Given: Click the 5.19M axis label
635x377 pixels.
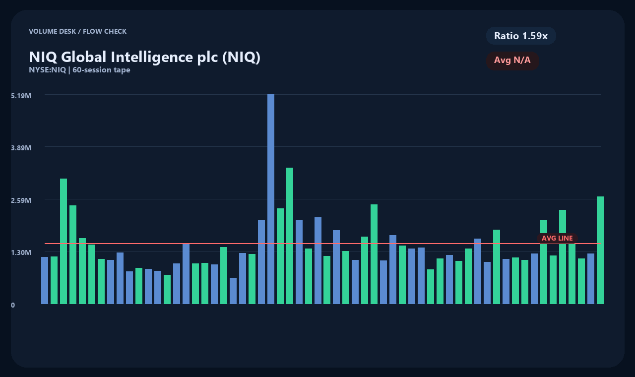Looking at the screenshot, I should pyautogui.click(x=21, y=95).
